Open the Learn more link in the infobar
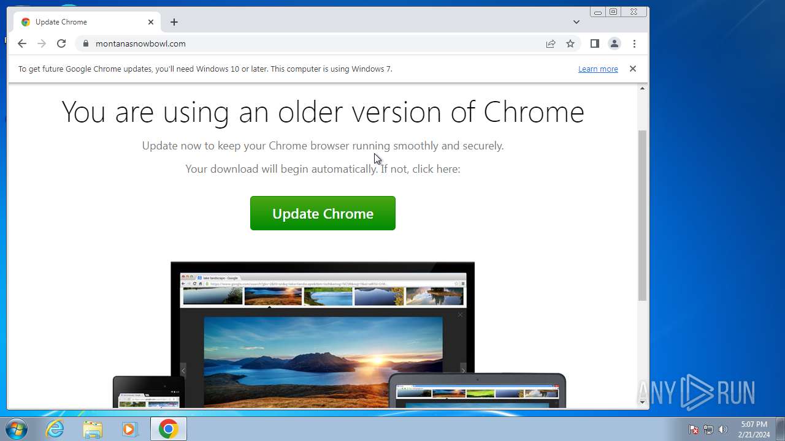 tap(598, 69)
